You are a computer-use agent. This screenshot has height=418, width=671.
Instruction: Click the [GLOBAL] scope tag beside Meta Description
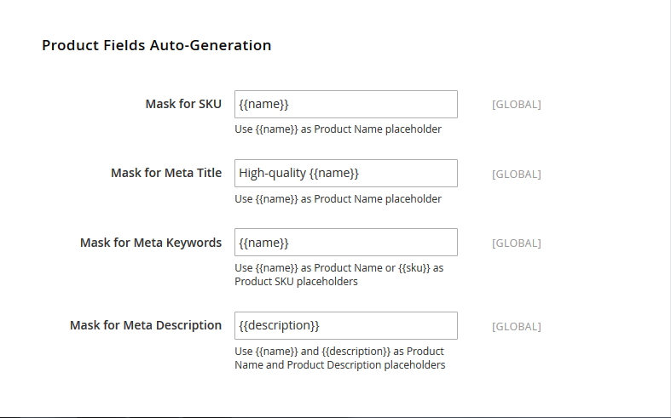point(516,327)
